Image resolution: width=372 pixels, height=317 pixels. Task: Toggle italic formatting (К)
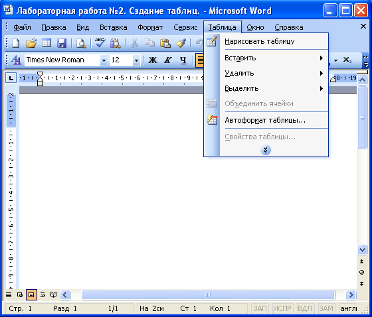(x=167, y=60)
